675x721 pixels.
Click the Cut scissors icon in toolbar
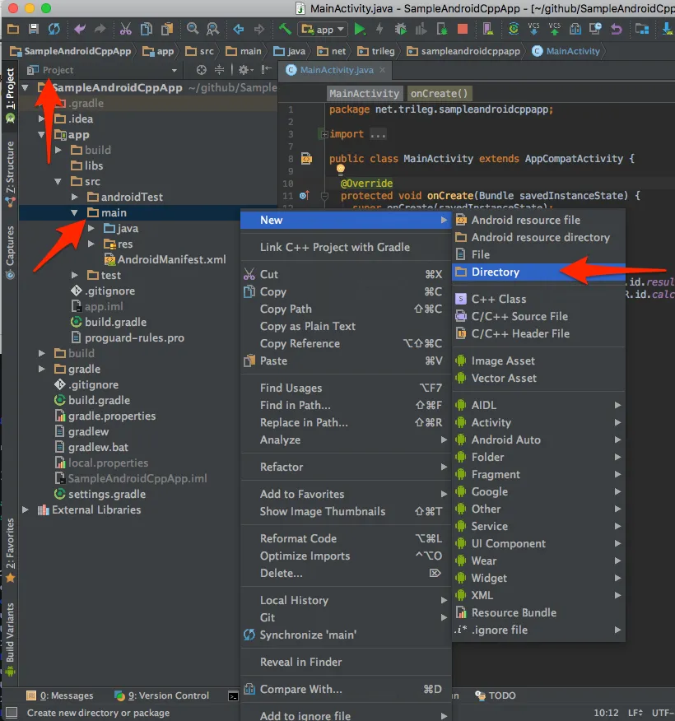point(125,30)
